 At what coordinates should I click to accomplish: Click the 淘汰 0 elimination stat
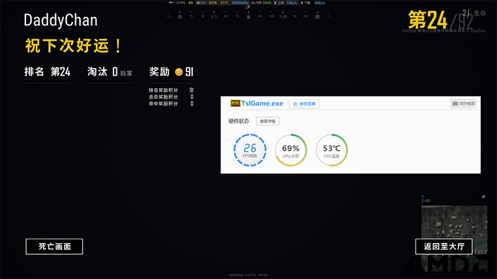[110, 72]
